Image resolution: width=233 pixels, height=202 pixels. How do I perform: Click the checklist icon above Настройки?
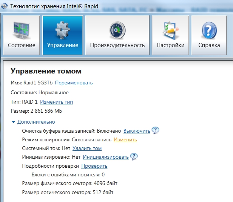pyautogui.click(x=170, y=30)
